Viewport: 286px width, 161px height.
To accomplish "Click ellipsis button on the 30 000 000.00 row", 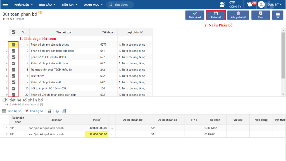I will point(112,128).
